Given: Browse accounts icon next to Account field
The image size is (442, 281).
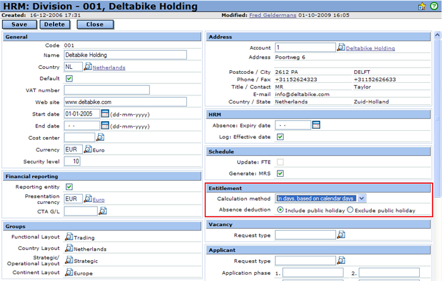Looking at the screenshot, I should tap(341, 47).
